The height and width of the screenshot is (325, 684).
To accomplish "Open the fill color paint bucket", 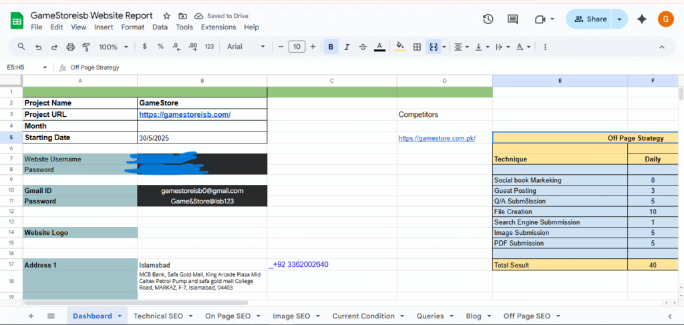I will click(400, 47).
